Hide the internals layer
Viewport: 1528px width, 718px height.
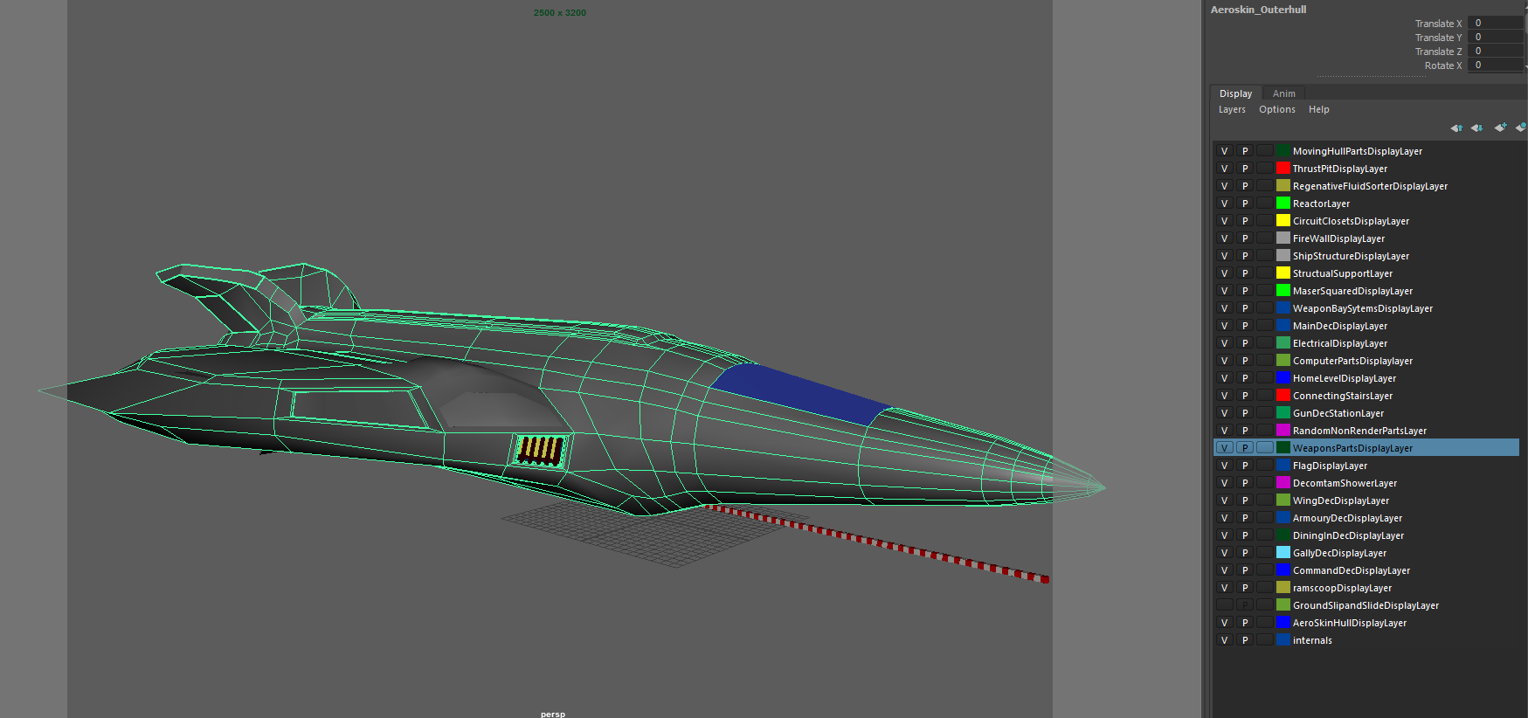pyautogui.click(x=1224, y=640)
